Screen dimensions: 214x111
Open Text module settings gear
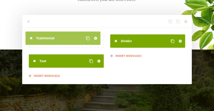point(99,61)
